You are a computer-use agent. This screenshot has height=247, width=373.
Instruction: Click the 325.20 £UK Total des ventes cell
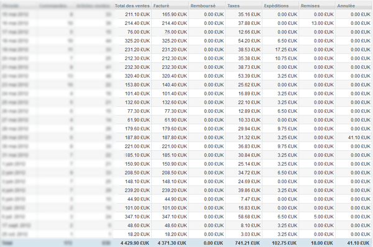tap(132, 41)
